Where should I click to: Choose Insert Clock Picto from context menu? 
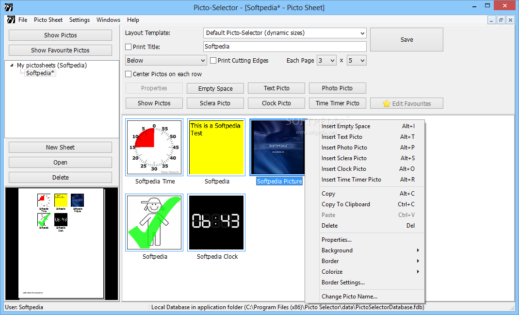364,168
